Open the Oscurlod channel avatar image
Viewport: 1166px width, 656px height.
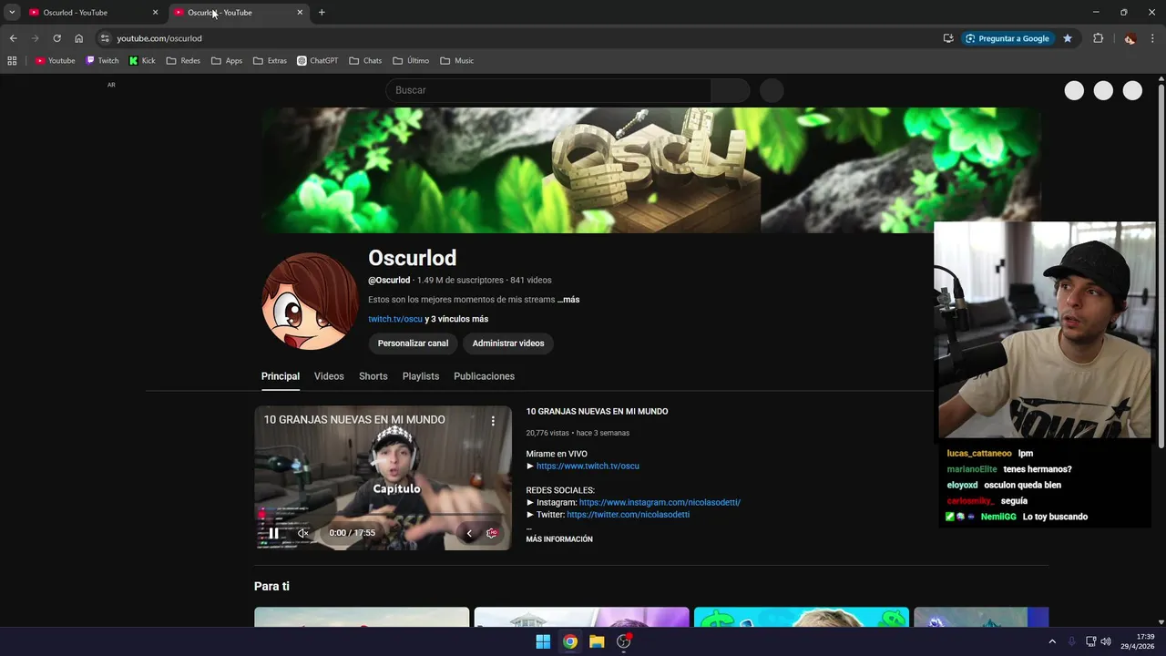click(x=310, y=302)
